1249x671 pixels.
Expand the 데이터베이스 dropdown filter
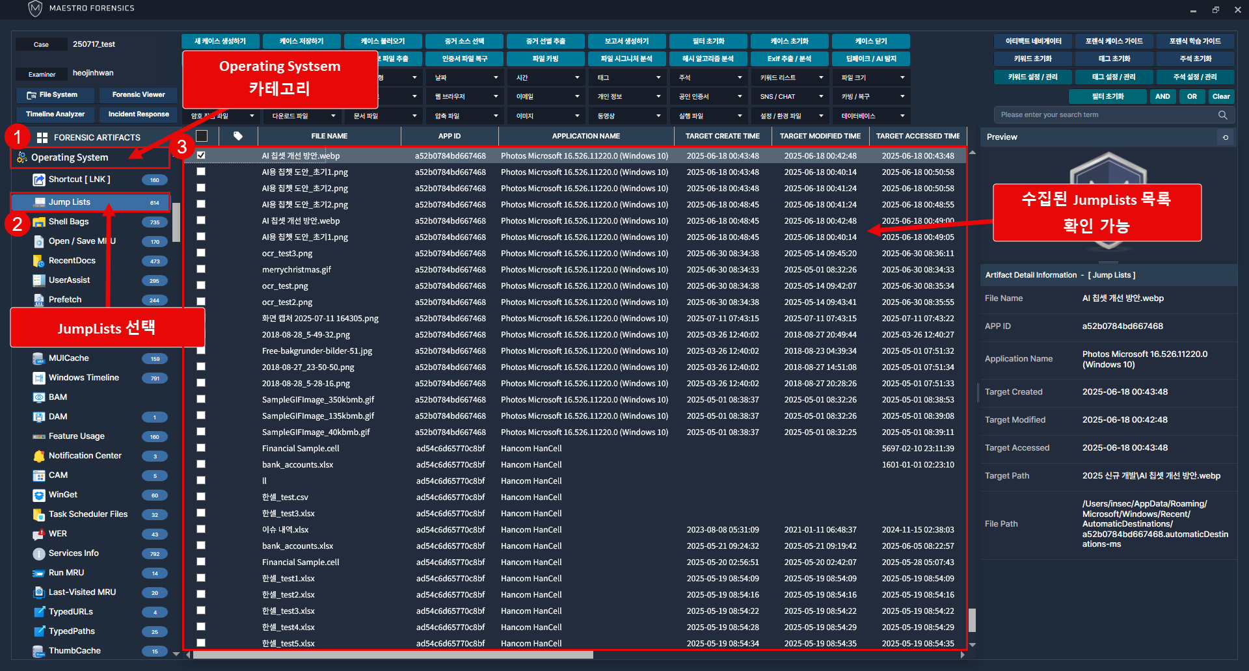pos(872,116)
